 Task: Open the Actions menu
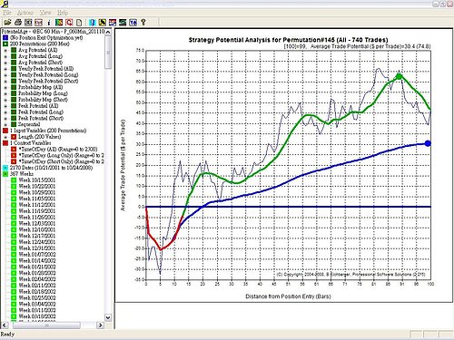(25, 13)
